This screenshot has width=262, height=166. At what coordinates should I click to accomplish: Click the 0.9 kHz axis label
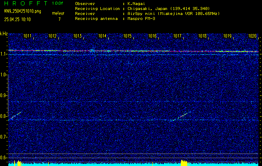click(3, 95)
